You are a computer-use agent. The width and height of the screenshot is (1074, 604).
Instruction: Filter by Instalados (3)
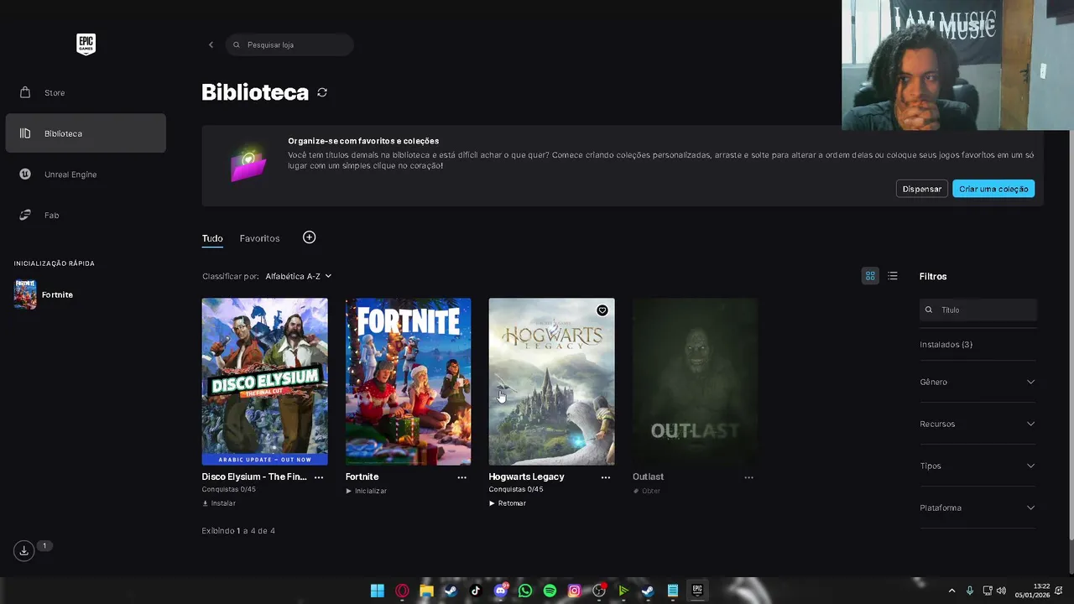946,345
